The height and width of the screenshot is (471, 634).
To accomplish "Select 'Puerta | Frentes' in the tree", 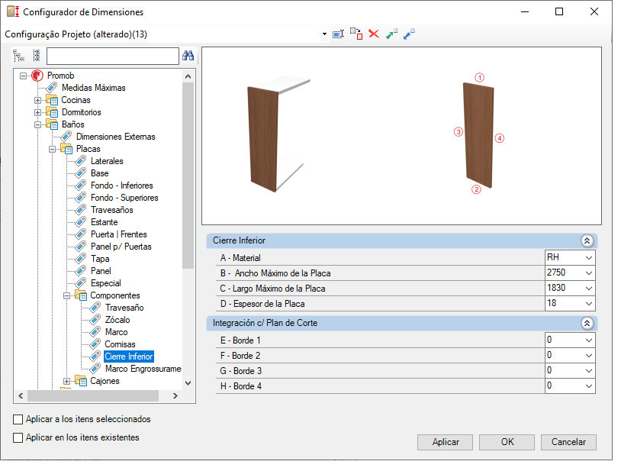I will click(x=119, y=234).
